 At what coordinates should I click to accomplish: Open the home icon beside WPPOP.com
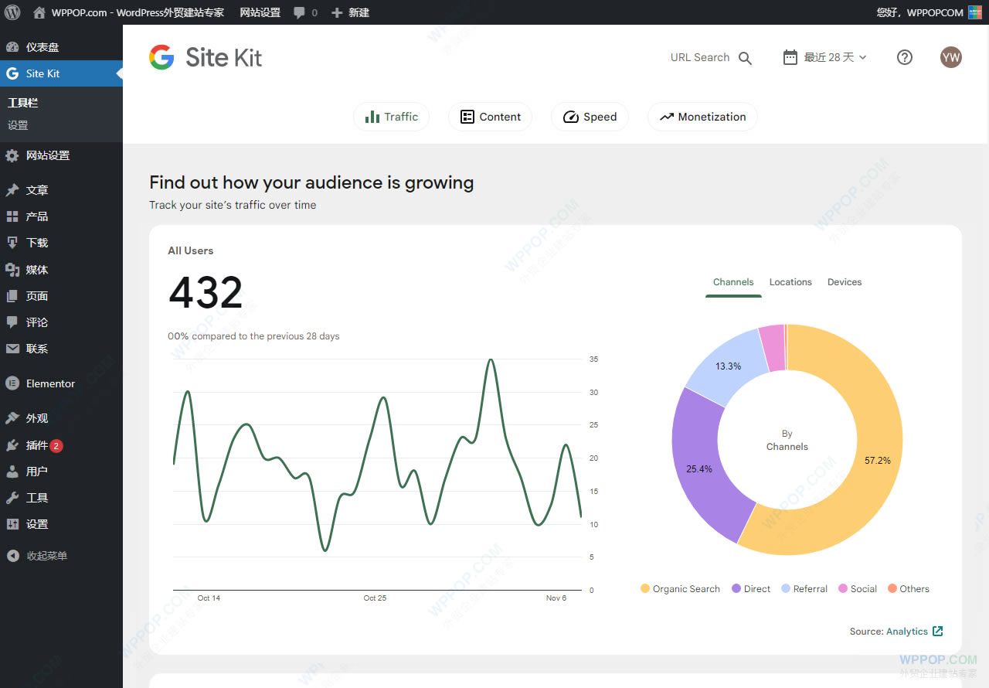pyautogui.click(x=39, y=12)
